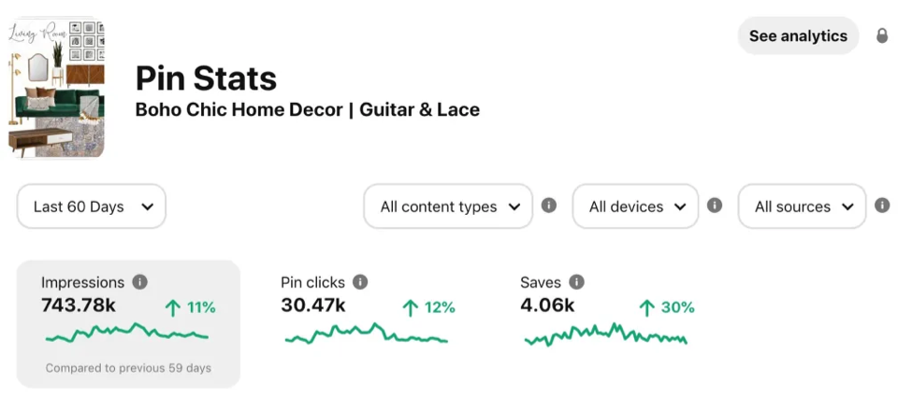Select the Impressions metric card

point(128,322)
